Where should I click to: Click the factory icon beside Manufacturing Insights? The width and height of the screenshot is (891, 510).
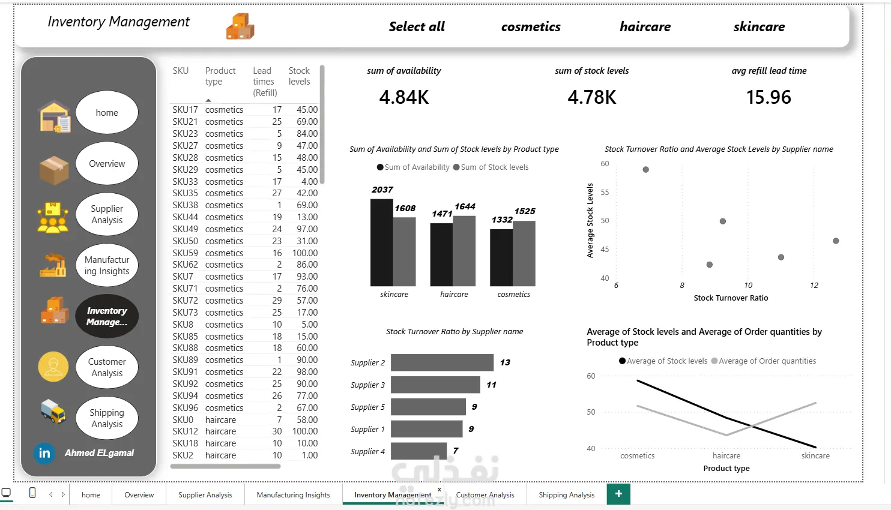coord(53,265)
